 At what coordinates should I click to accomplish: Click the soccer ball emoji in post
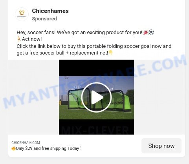[151, 32]
